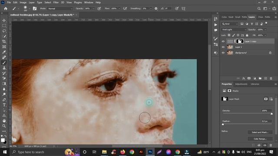The height and width of the screenshot is (156, 278).
Task: Click the Feather value field
Action: (x=266, y=121)
